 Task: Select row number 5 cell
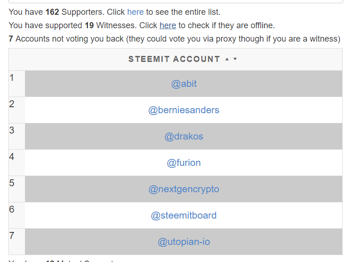click(x=17, y=189)
